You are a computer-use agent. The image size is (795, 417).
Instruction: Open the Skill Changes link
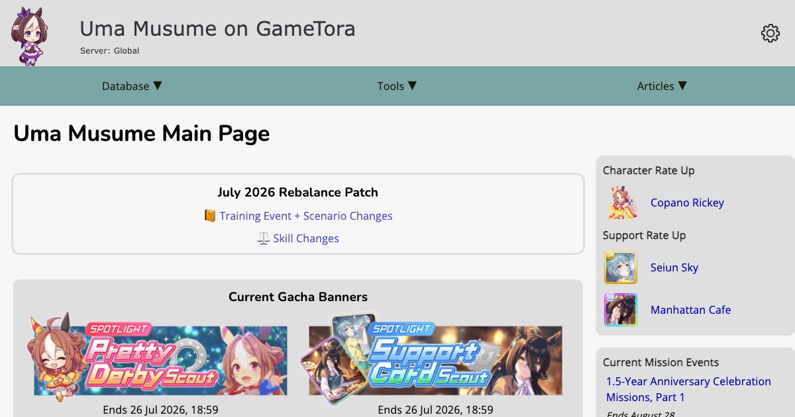click(x=306, y=238)
